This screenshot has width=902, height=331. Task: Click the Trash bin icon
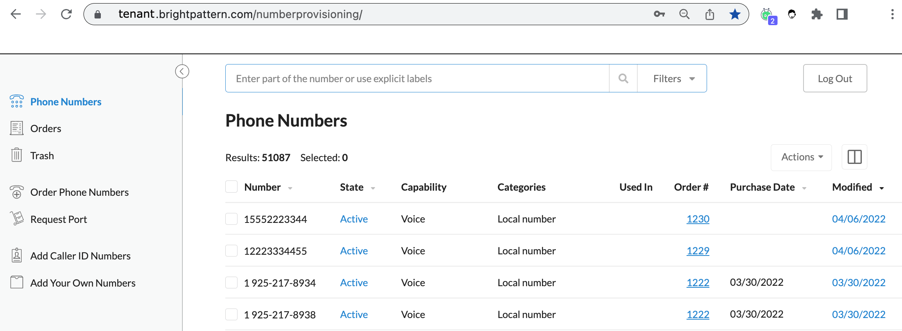click(x=17, y=155)
